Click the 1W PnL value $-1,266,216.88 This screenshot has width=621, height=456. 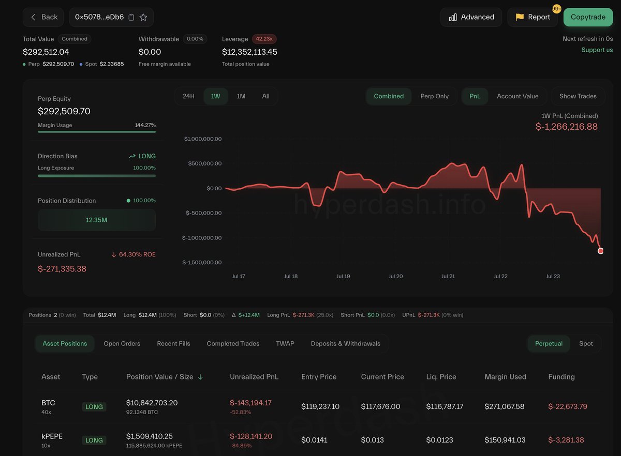pos(567,127)
